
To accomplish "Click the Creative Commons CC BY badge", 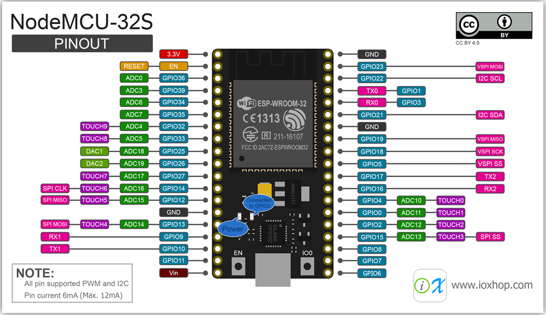I will pos(494,25).
